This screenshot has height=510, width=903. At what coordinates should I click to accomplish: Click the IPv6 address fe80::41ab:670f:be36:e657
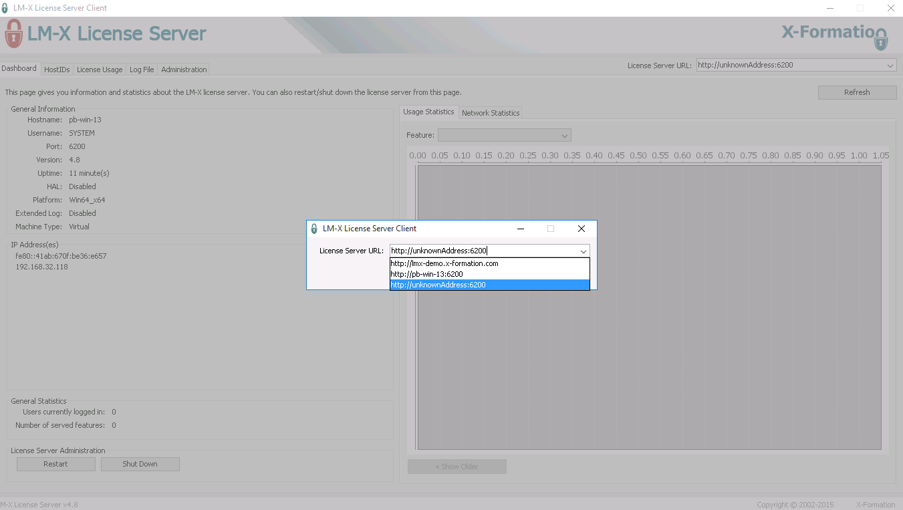tap(61, 256)
